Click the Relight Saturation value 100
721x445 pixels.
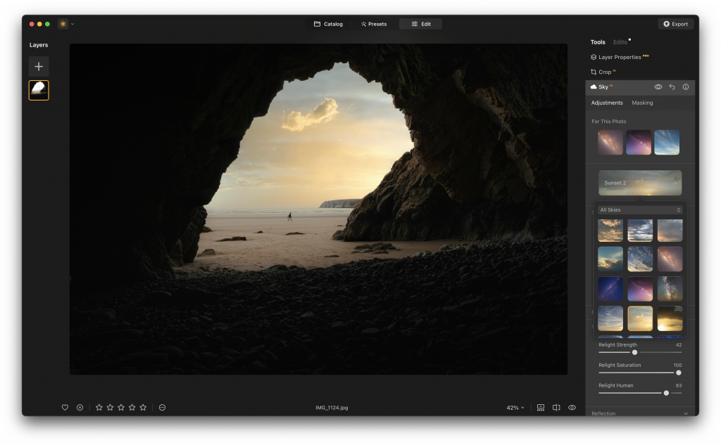pos(678,366)
